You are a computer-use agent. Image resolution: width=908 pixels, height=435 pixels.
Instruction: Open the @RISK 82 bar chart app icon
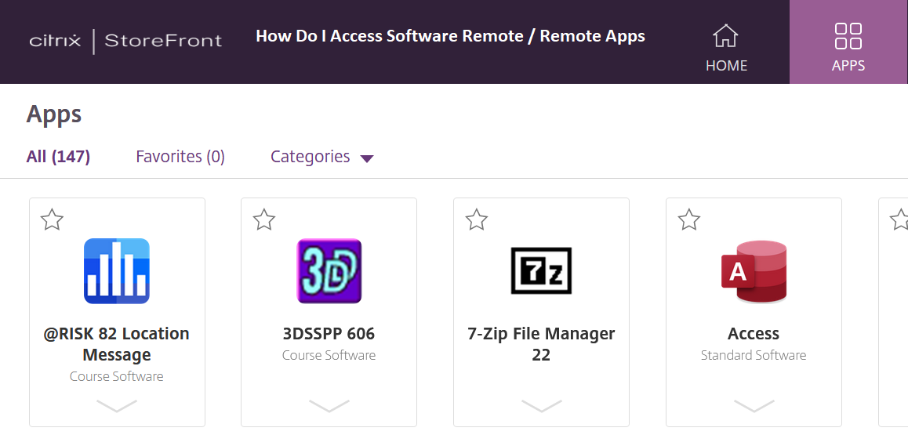116,270
